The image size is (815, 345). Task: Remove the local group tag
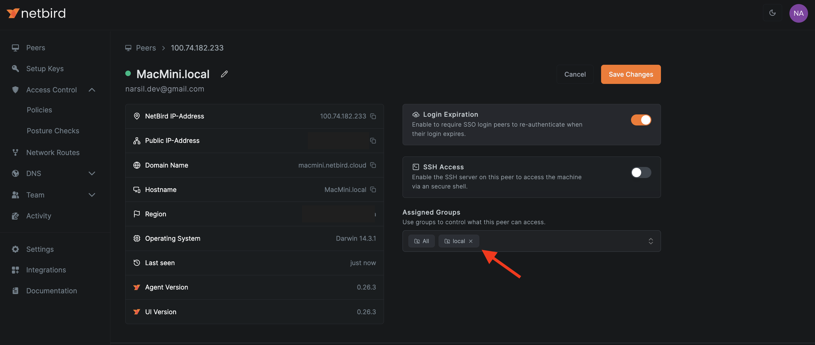click(x=471, y=241)
